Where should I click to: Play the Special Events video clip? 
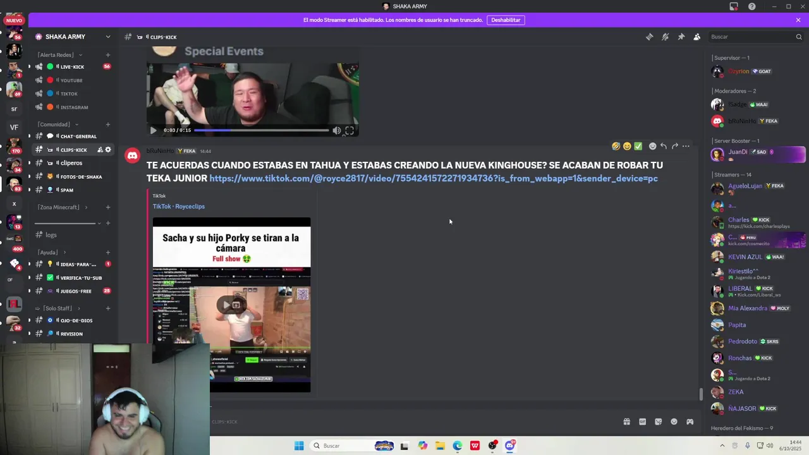(153, 130)
